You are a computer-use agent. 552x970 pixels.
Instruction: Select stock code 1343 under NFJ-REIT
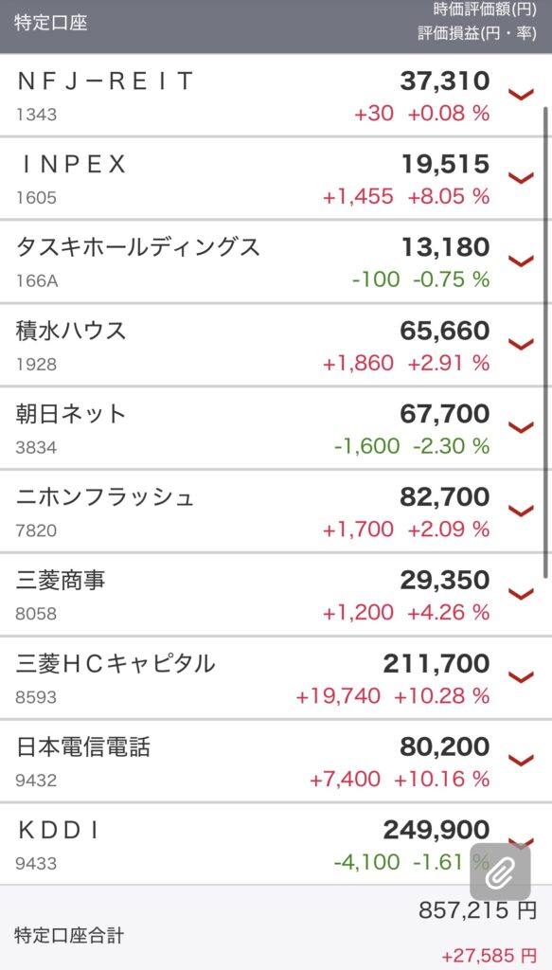click(37, 115)
